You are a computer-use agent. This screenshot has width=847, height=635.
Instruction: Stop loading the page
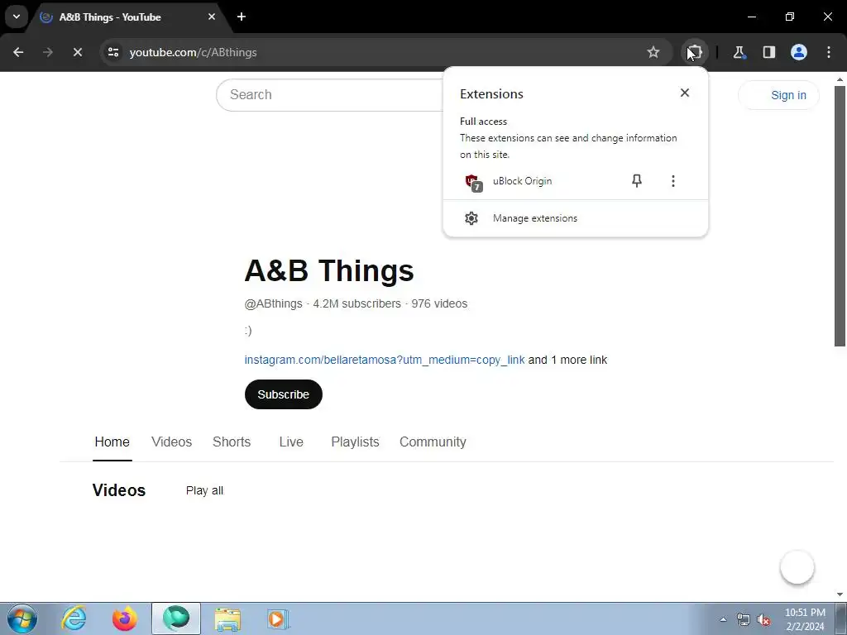[x=77, y=52]
